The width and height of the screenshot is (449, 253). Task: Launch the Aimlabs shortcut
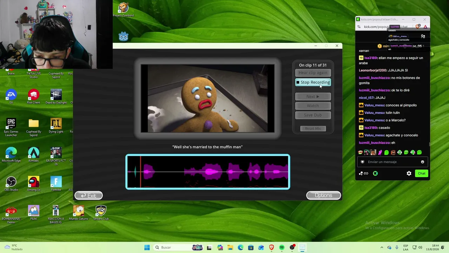click(34, 155)
